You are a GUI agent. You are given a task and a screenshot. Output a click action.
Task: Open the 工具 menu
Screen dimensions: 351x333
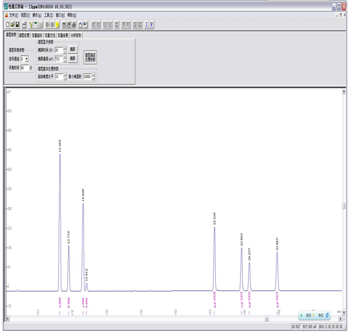pyautogui.click(x=48, y=15)
